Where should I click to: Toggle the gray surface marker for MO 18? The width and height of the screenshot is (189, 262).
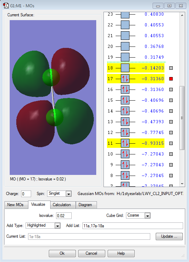tap(171, 68)
